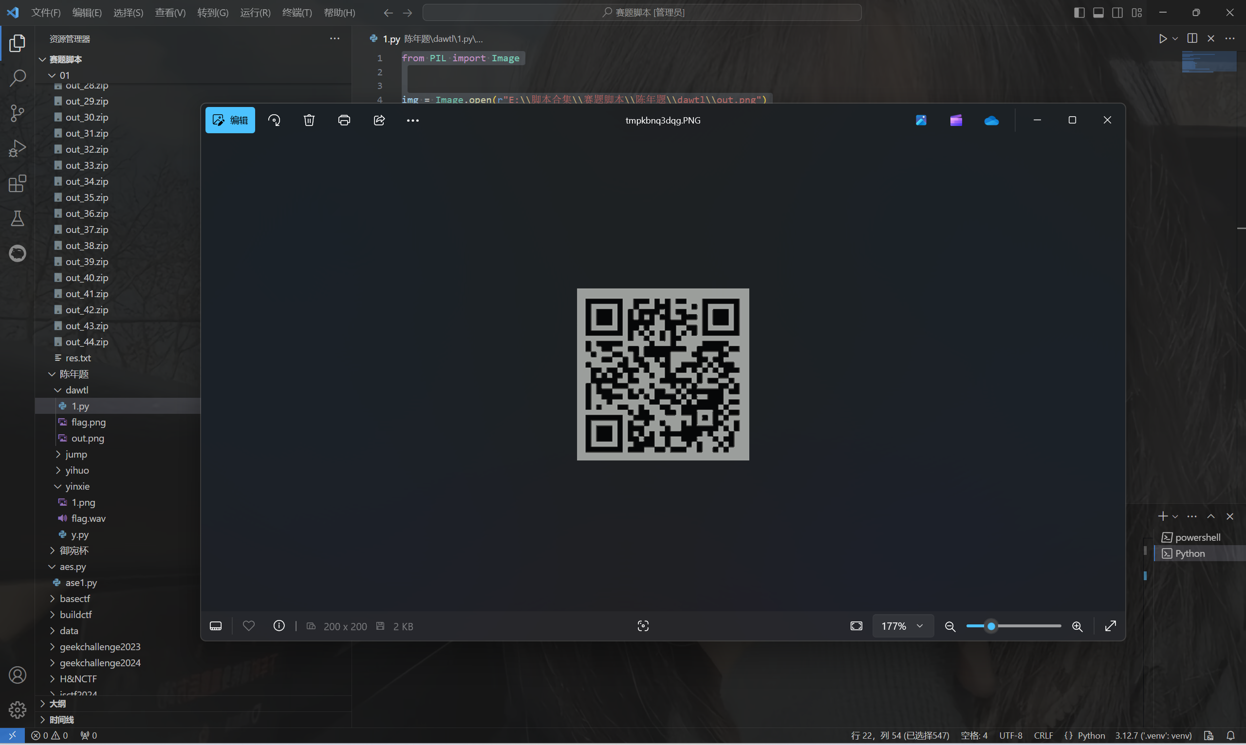This screenshot has height=745, width=1246.
Task: Open See more options in Photos
Action: click(x=412, y=120)
